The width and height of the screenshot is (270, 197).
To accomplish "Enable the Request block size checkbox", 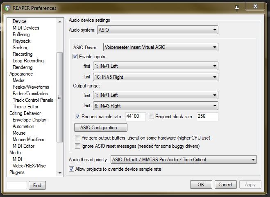I will pyautogui.click(x=151, y=117).
